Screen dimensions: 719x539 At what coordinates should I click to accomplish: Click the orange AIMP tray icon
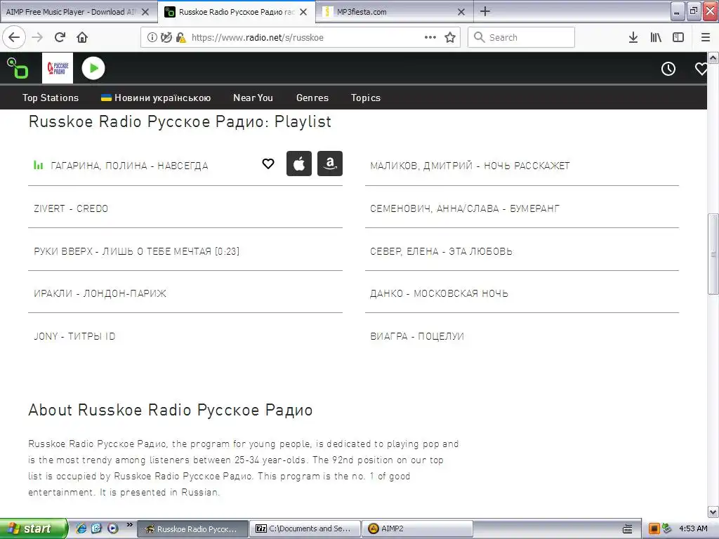(654, 529)
